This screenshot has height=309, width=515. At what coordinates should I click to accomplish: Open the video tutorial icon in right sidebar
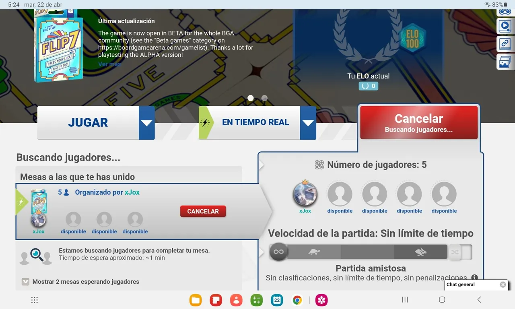(x=505, y=26)
